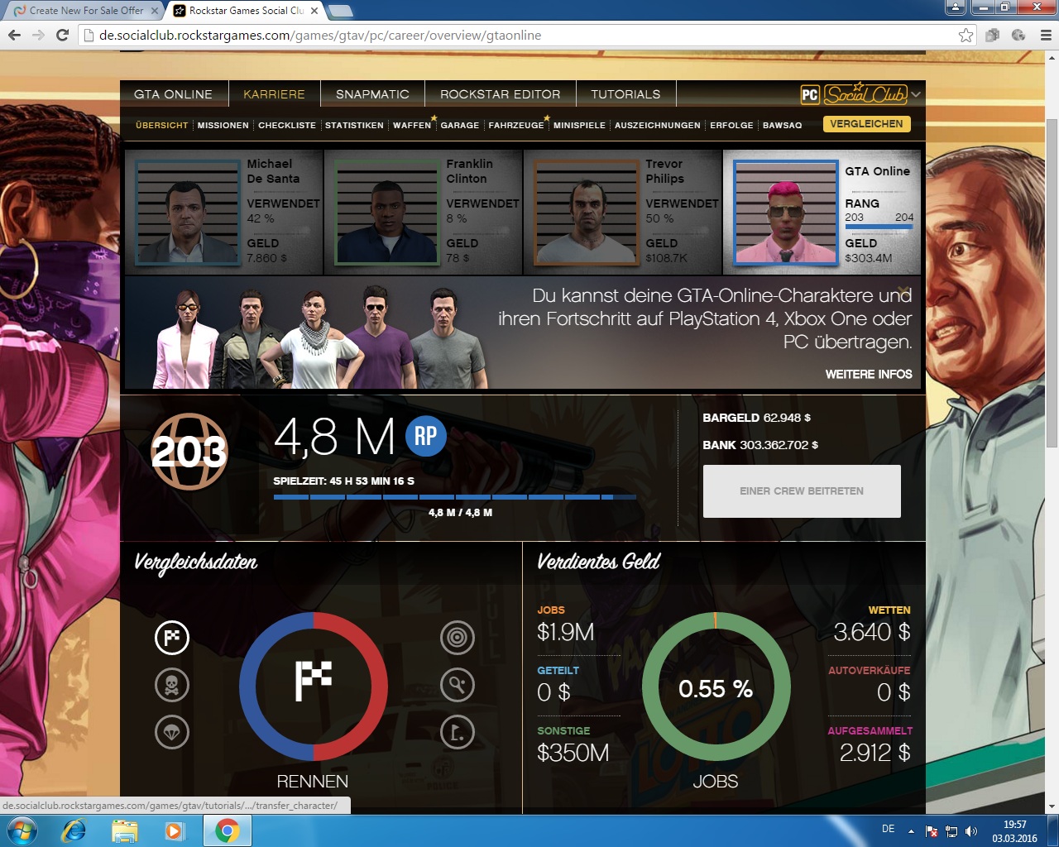View the ERFOLGE section
Image resolution: width=1059 pixels, height=847 pixels.
(731, 126)
